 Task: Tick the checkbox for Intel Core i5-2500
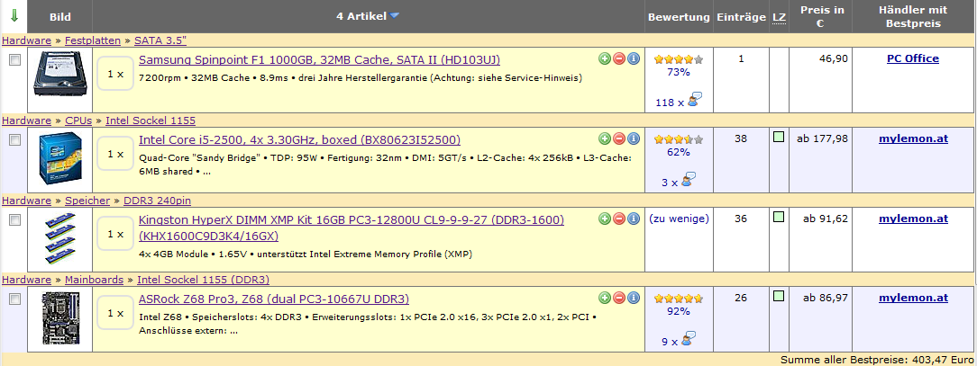[x=15, y=139]
